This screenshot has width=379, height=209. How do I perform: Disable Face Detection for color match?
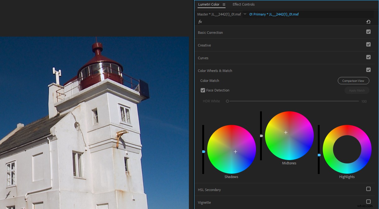(x=203, y=90)
